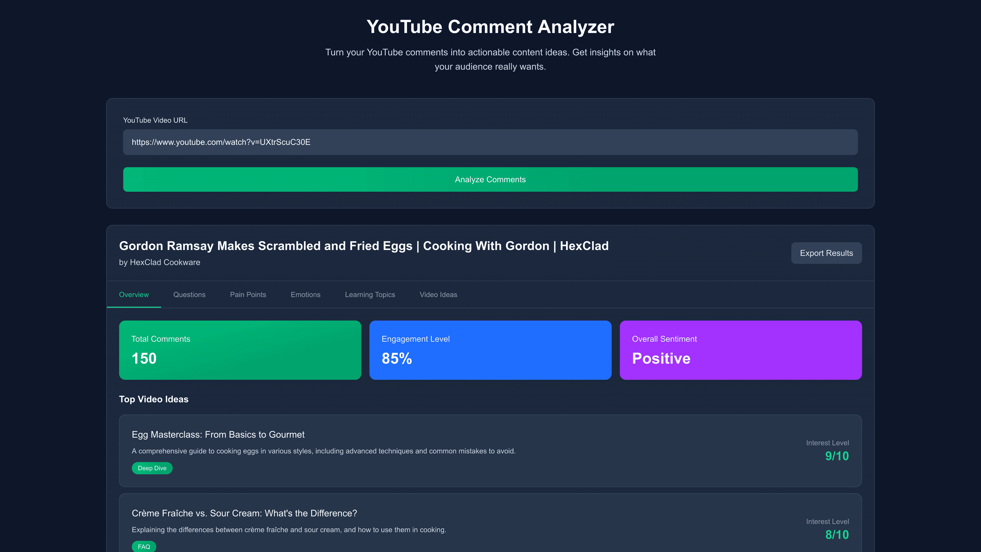Click the 'YouTube Video URL' field label
This screenshot has width=981, height=552.
155,120
